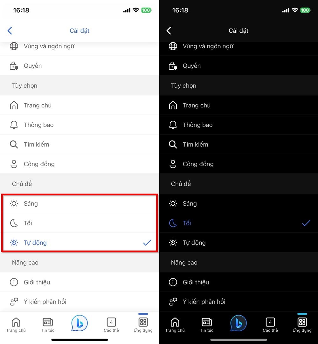The height and width of the screenshot is (344, 318).
Task: Tap info icon for Giới thiệu, light screen
Action: coord(14,282)
